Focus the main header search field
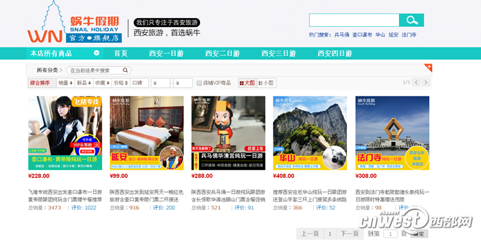This screenshot has width=481, height=244. [354, 21]
